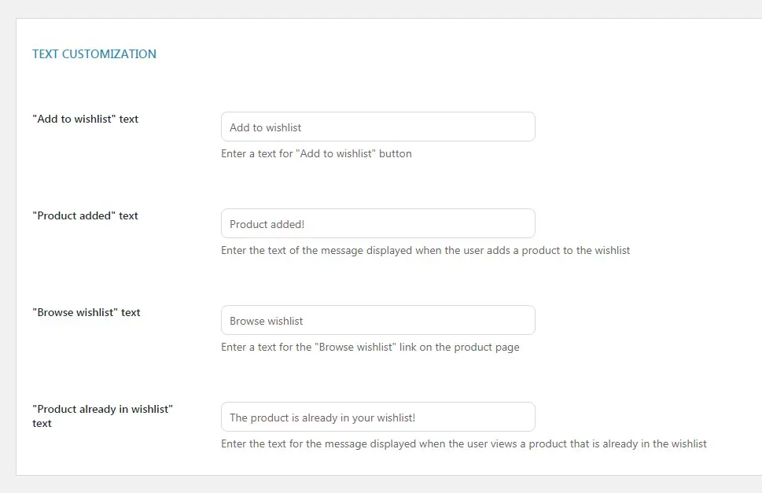Click into the "Product added!" input field
The image size is (762, 493).
tap(378, 223)
